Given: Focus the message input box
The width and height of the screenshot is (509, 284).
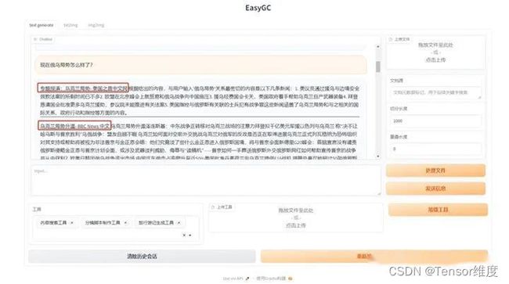Looking at the screenshot, I should (x=205, y=181).
